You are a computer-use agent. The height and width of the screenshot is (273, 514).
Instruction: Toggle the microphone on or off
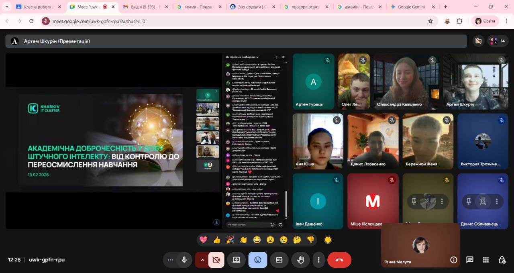point(184,260)
